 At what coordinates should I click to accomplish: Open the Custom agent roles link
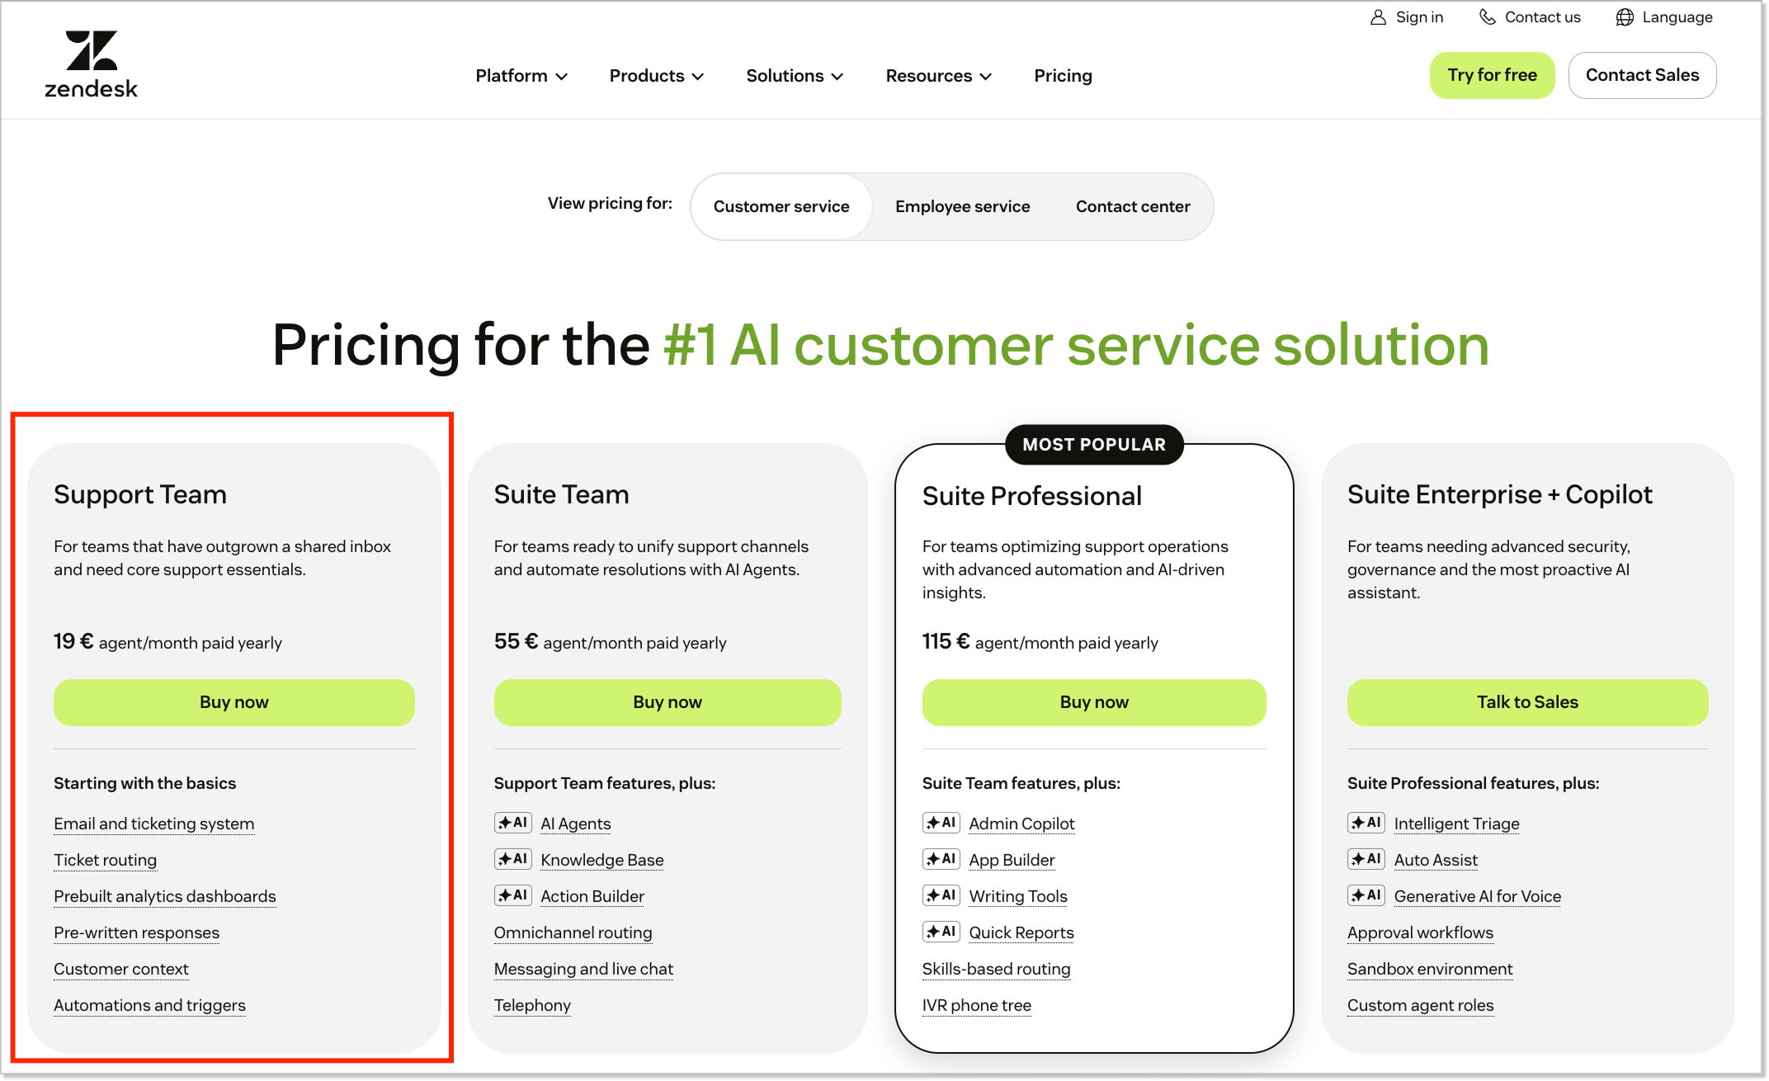[1420, 1005]
